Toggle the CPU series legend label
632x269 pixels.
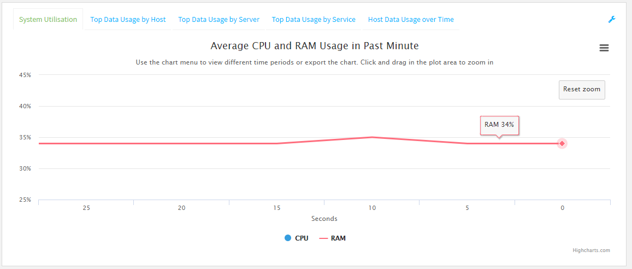click(302, 238)
